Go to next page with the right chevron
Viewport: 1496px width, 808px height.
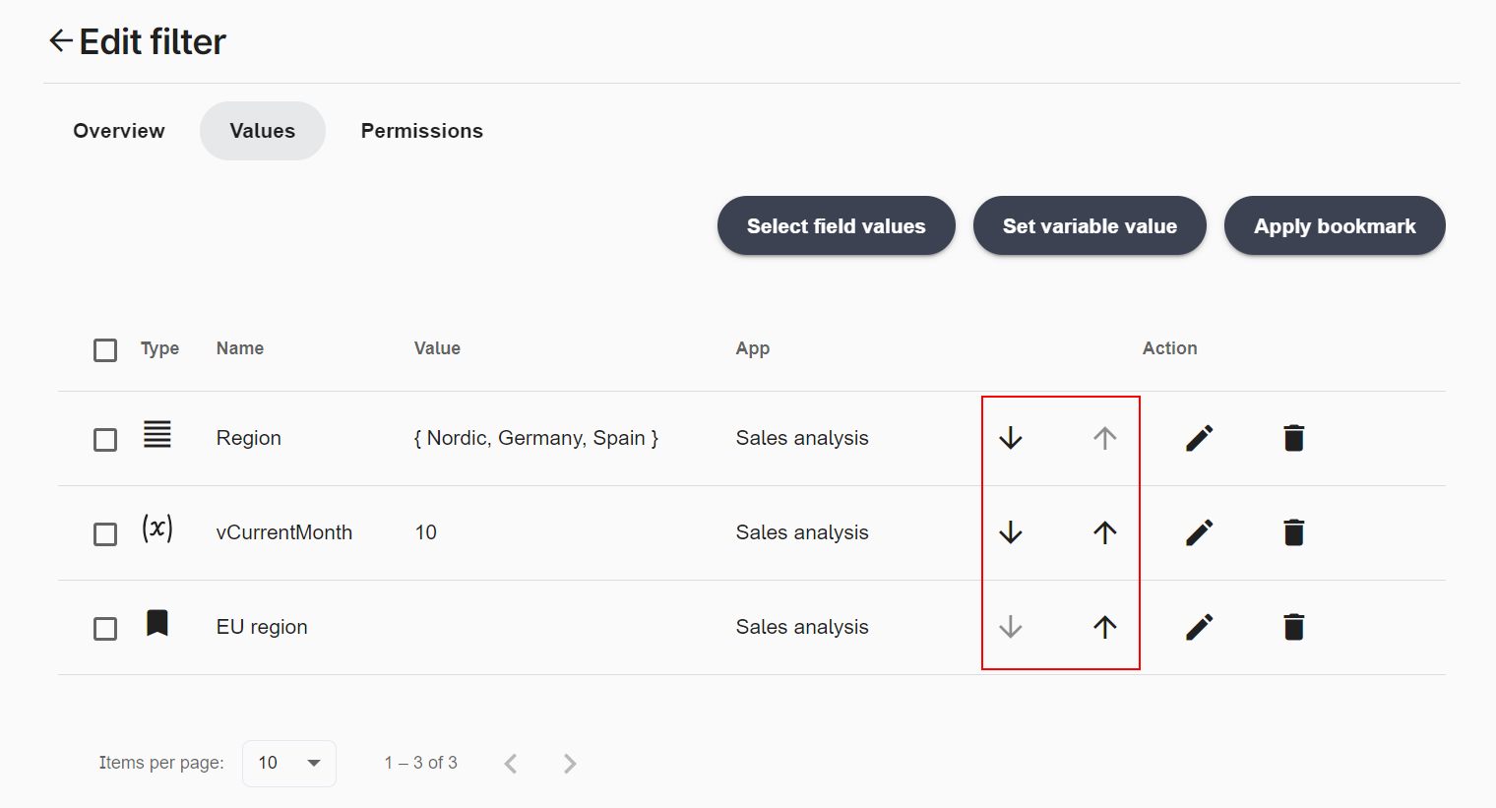[569, 763]
